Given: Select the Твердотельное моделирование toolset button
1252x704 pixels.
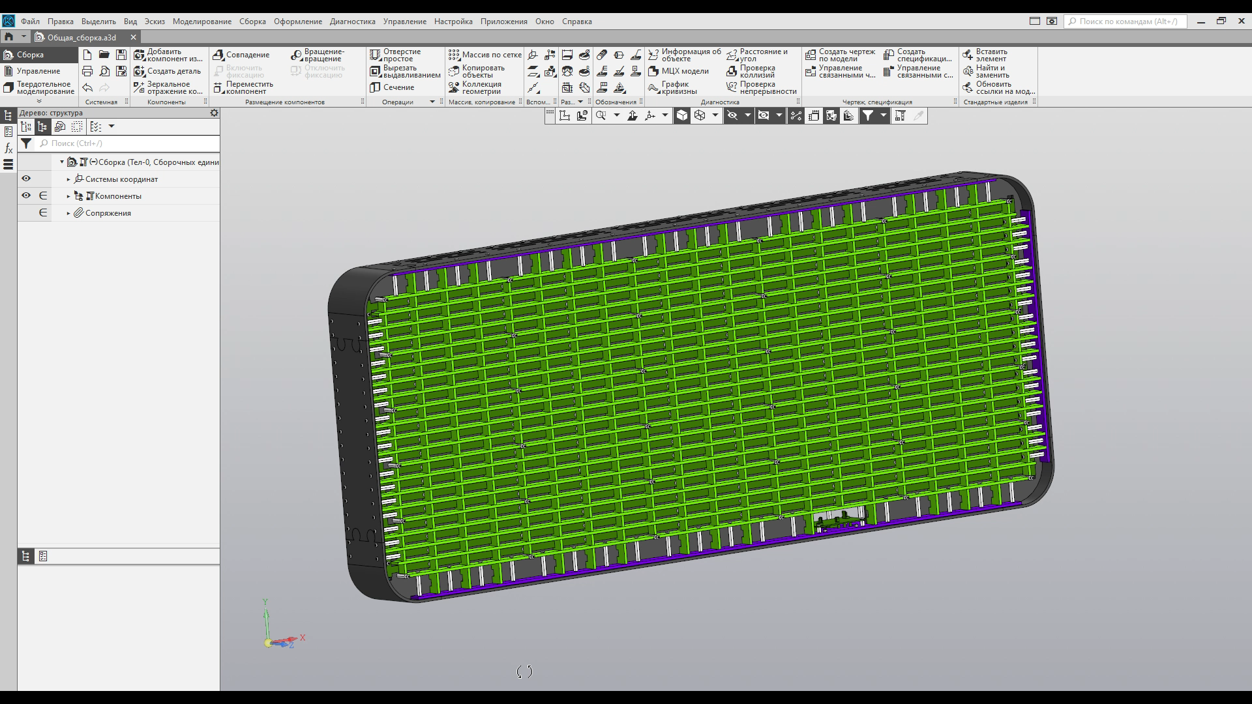Looking at the screenshot, I should click(39, 87).
